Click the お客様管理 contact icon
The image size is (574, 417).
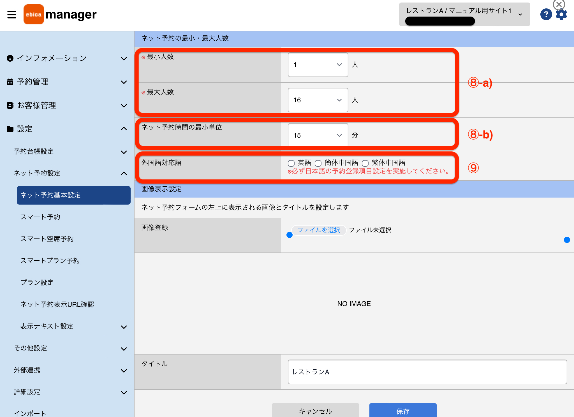tap(10, 105)
